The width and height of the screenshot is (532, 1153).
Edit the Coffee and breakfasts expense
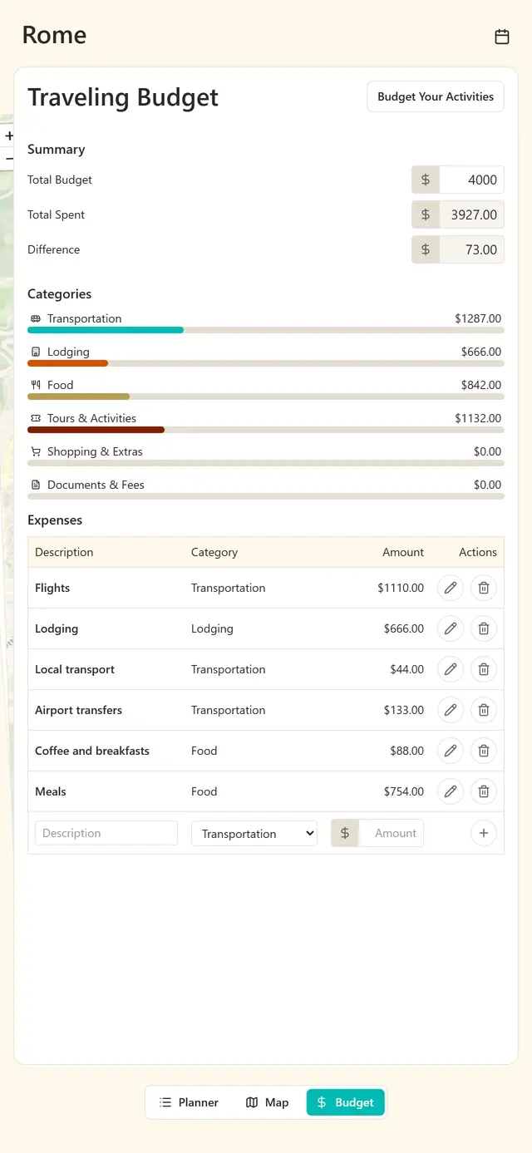(x=450, y=751)
